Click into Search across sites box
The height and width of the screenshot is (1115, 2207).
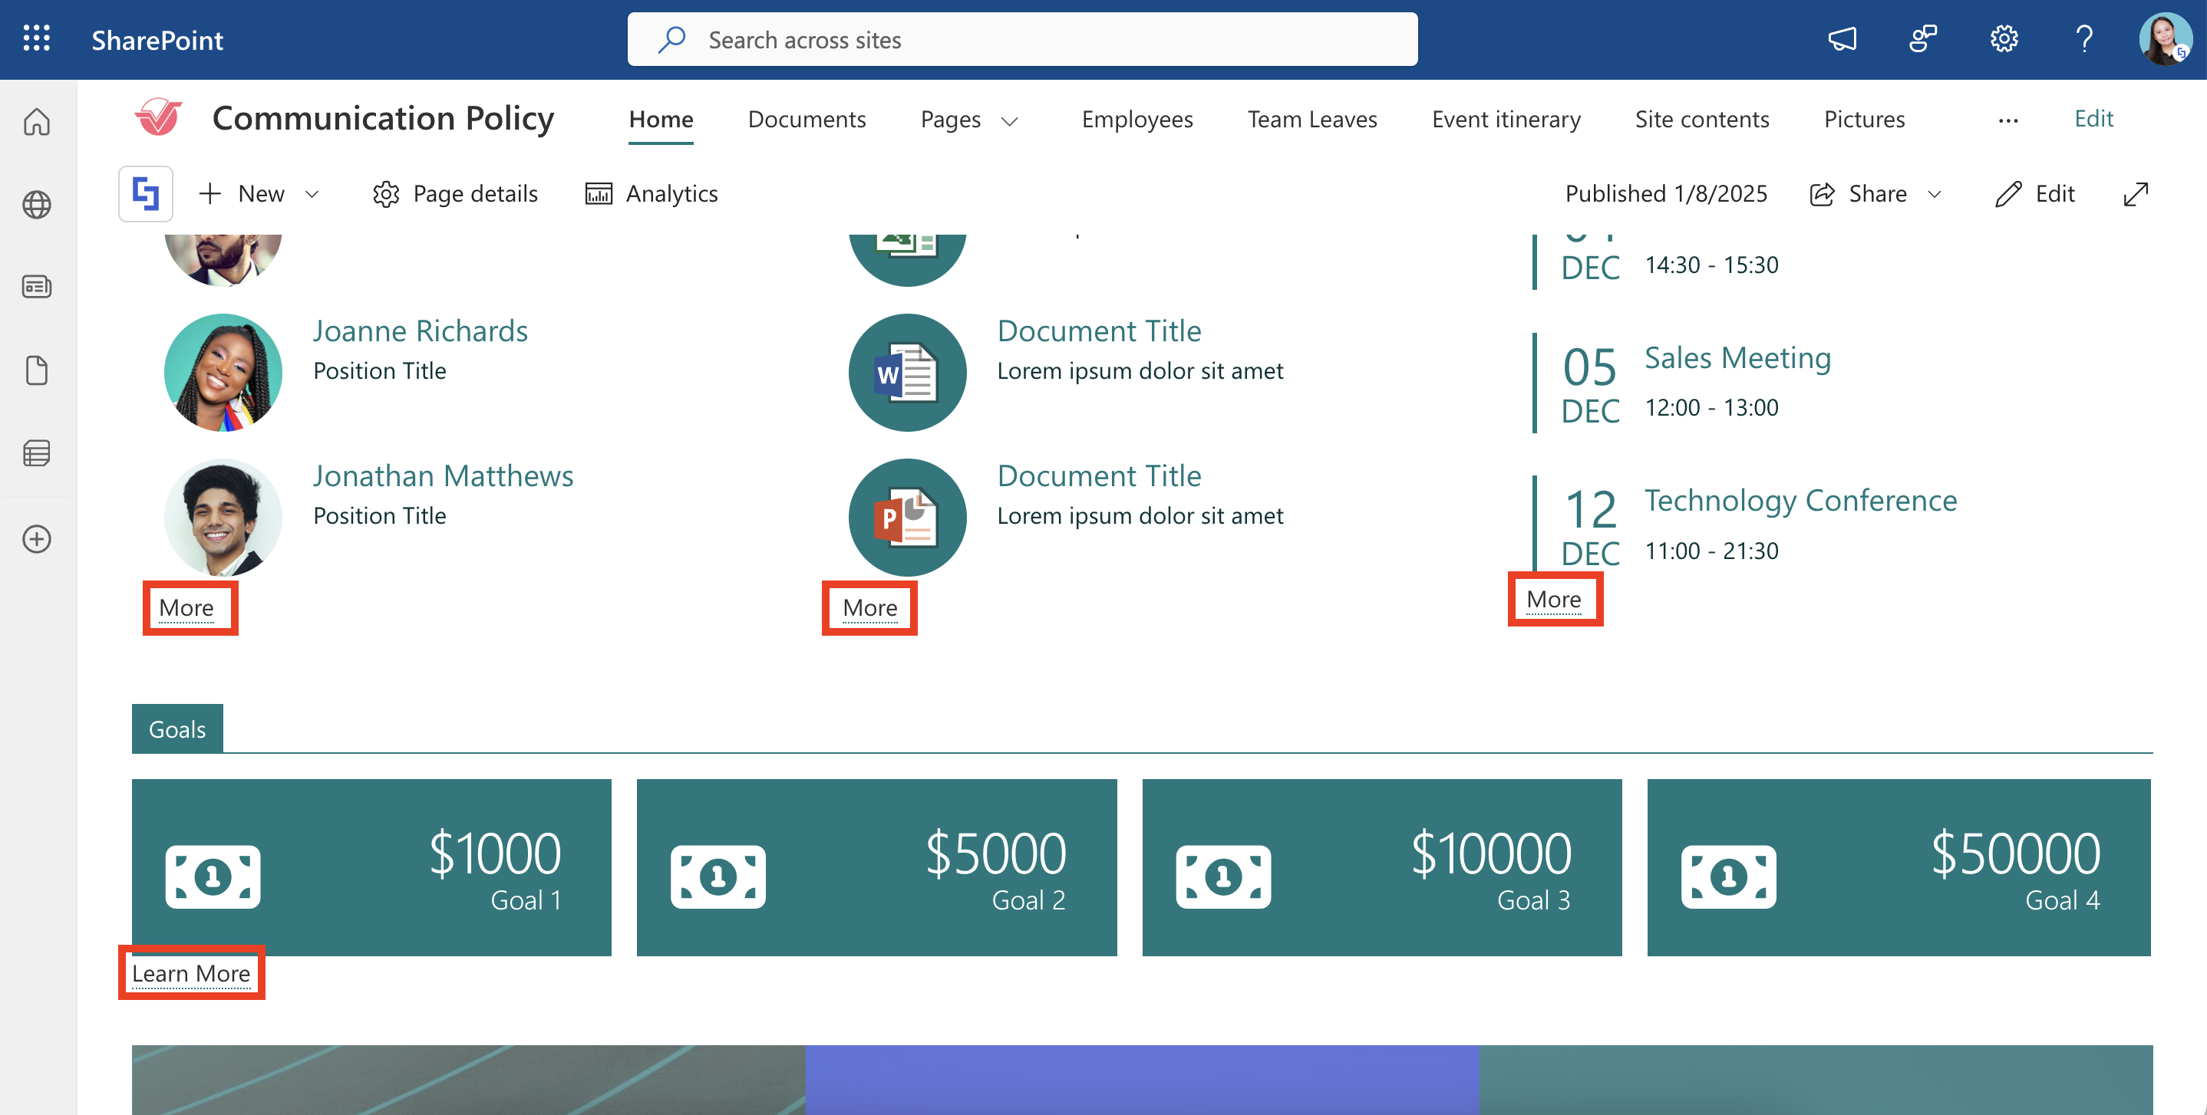[x=1021, y=39]
